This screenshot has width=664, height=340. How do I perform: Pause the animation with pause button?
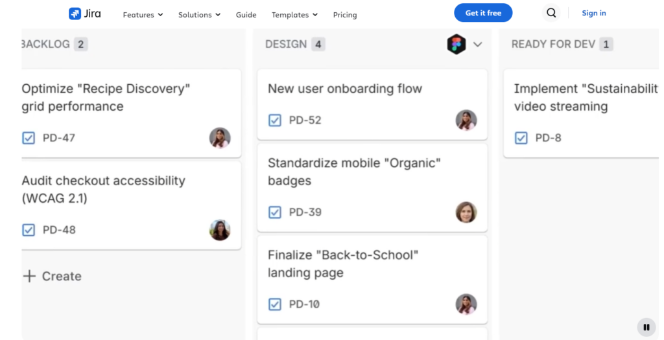(x=646, y=327)
